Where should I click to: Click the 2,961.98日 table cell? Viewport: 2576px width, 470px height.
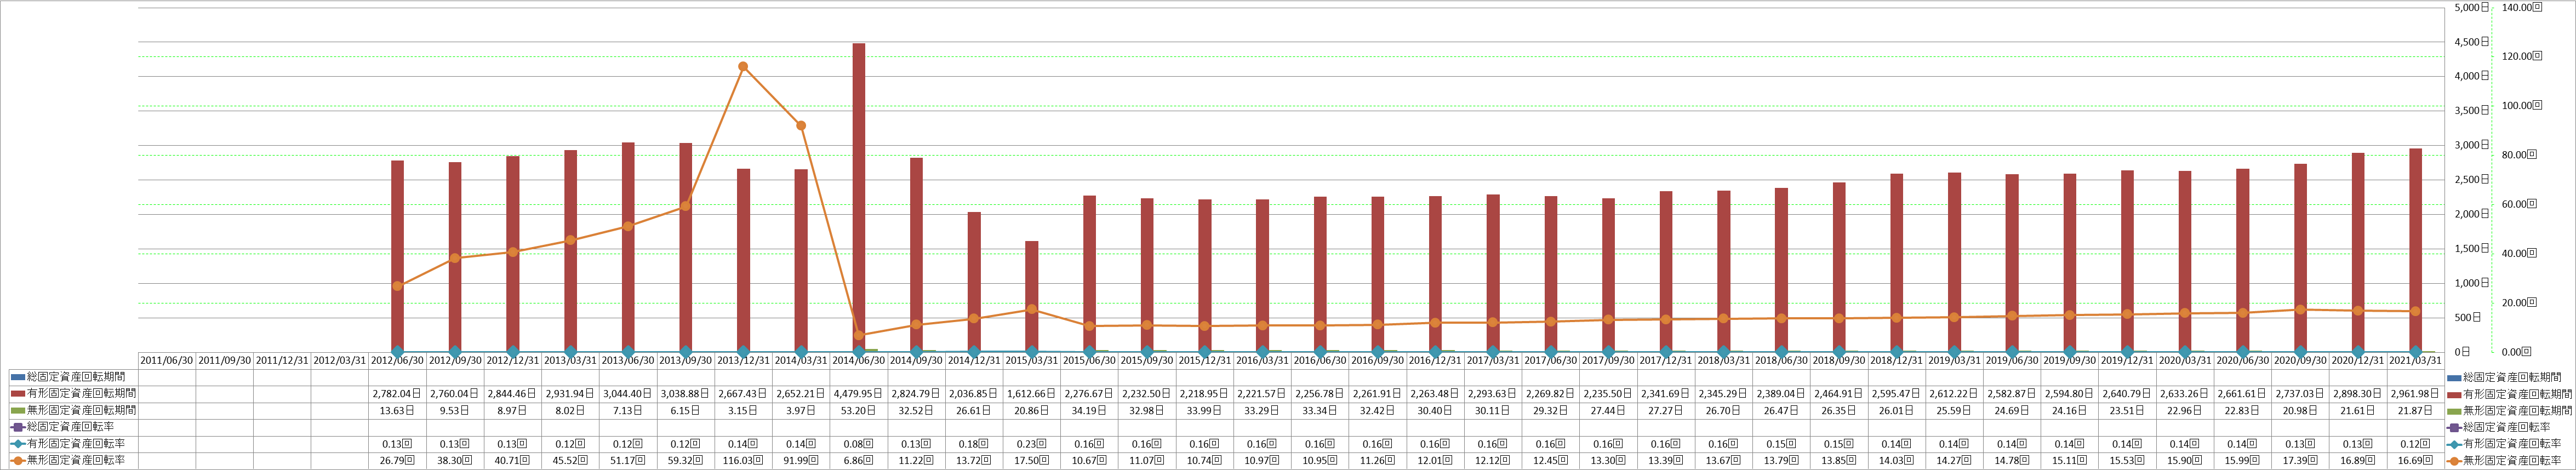pyautogui.click(x=2416, y=394)
